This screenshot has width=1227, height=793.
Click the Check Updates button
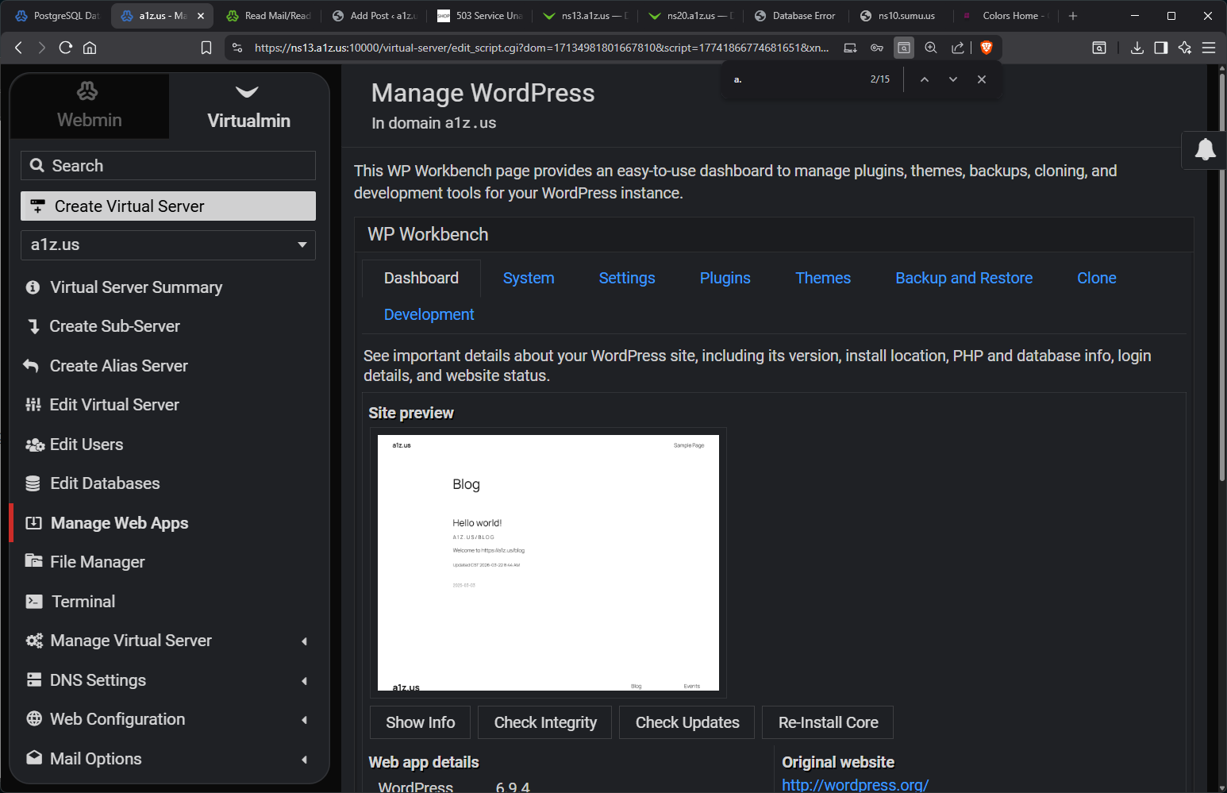click(x=687, y=722)
